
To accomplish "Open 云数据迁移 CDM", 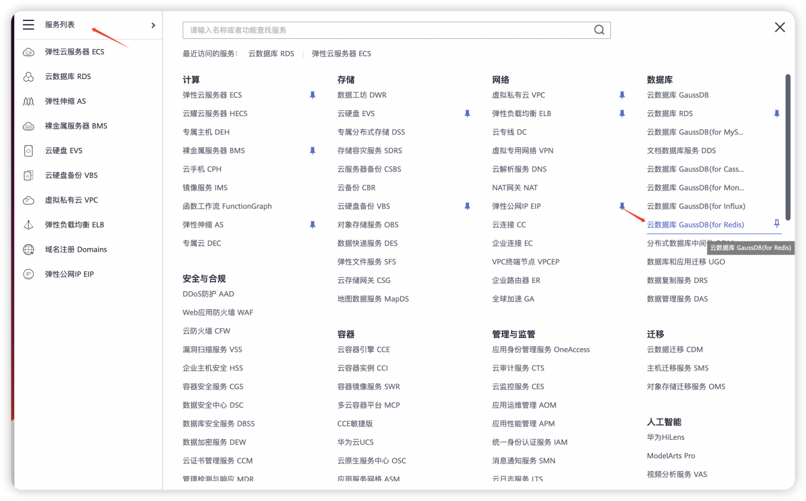I will pyautogui.click(x=675, y=349).
